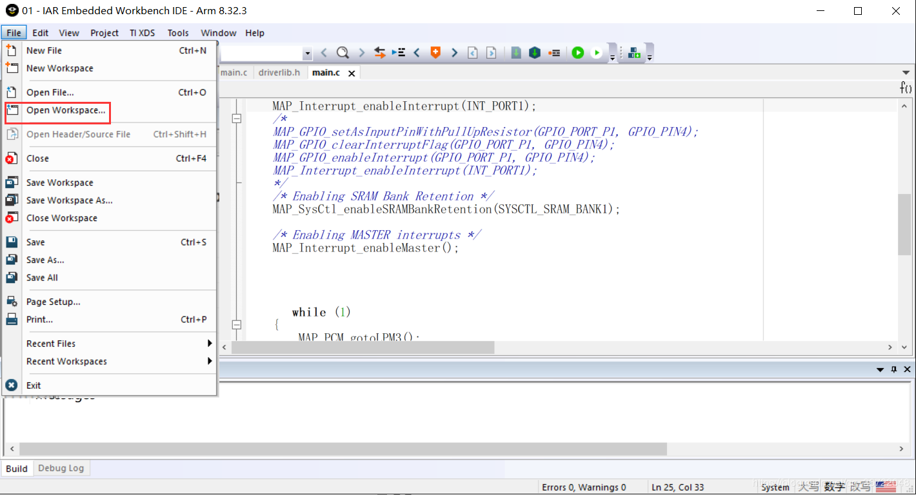Screen dimensions: 916x495
Task: Open the Project menu
Action: [105, 33]
